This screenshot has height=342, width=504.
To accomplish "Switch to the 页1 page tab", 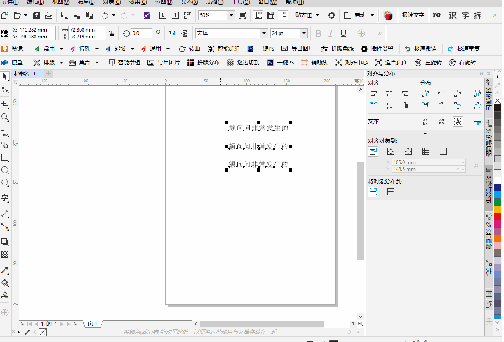I will click(x=92, y=324).
